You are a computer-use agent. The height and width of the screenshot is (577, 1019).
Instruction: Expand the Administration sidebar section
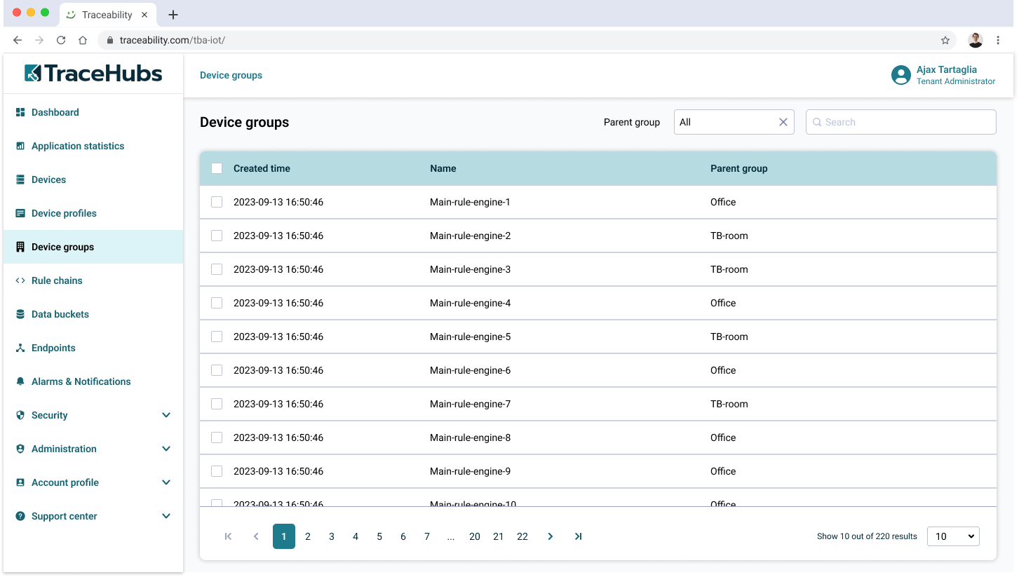coord(166,449)
